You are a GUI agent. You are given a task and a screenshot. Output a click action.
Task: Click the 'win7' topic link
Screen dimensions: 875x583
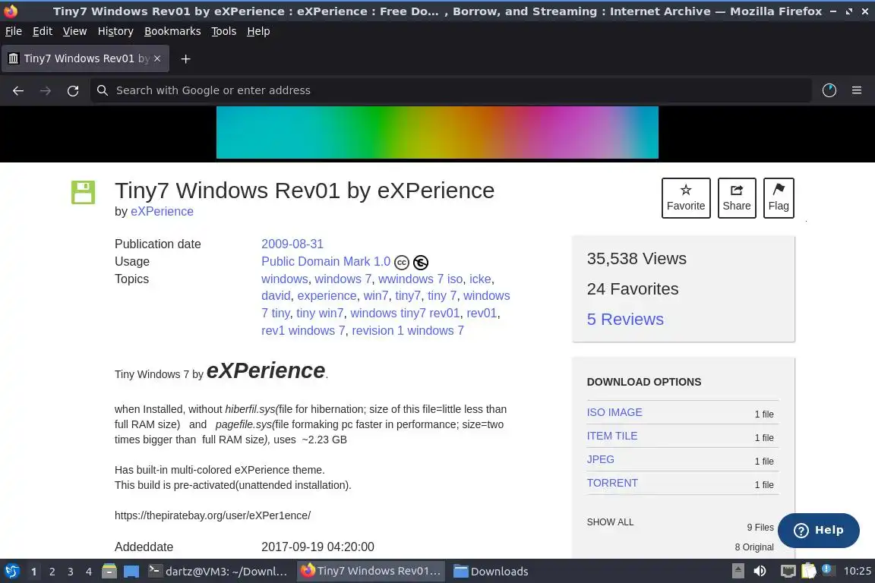click(375, 295)
